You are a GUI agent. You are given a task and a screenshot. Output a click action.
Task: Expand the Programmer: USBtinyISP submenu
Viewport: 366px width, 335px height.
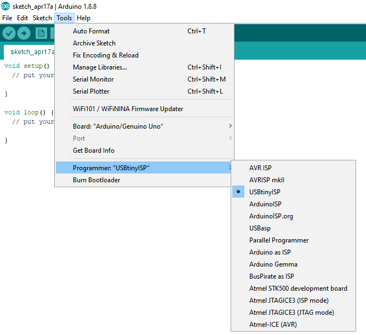coord(144,168)
